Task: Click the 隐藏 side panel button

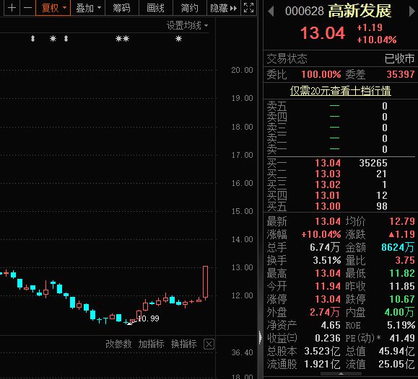Action: coord(223,8)
